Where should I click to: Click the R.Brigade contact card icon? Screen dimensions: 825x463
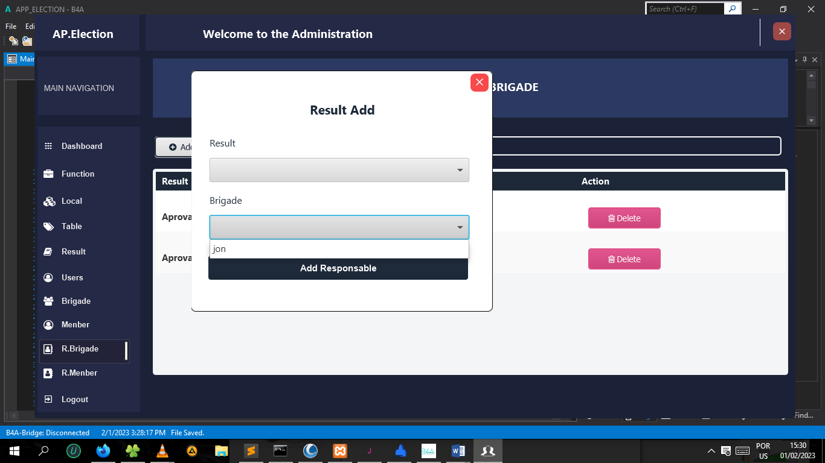(48, 349)
